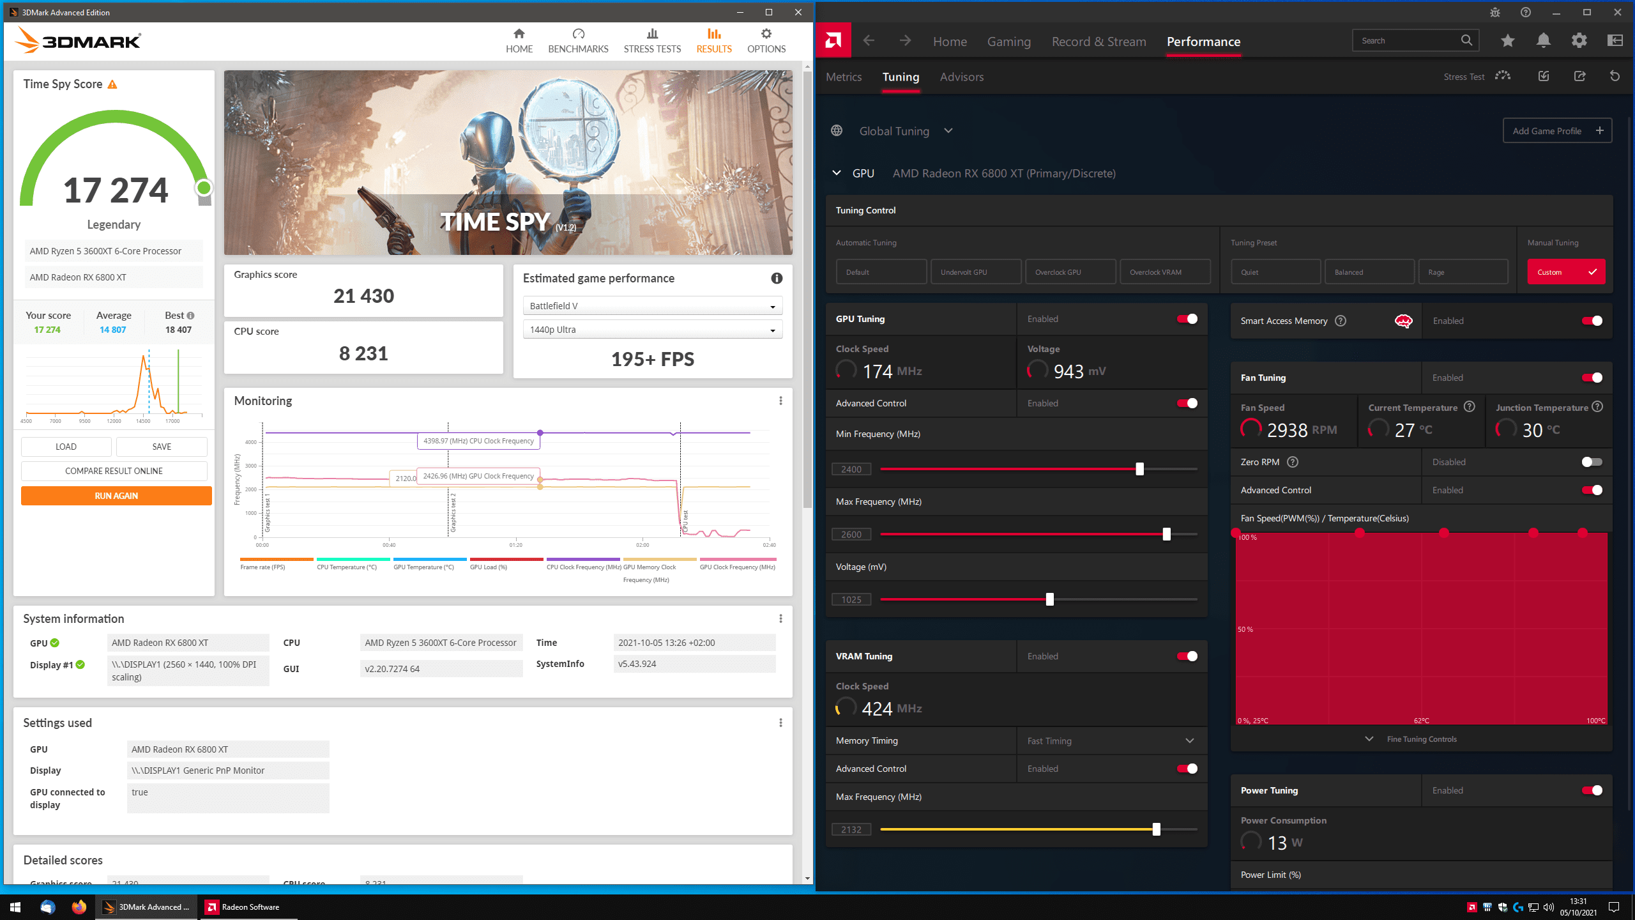This screenshot has width=1635, height=920.
Task: Open the notifications bell icon
Action: [1543, 41]
